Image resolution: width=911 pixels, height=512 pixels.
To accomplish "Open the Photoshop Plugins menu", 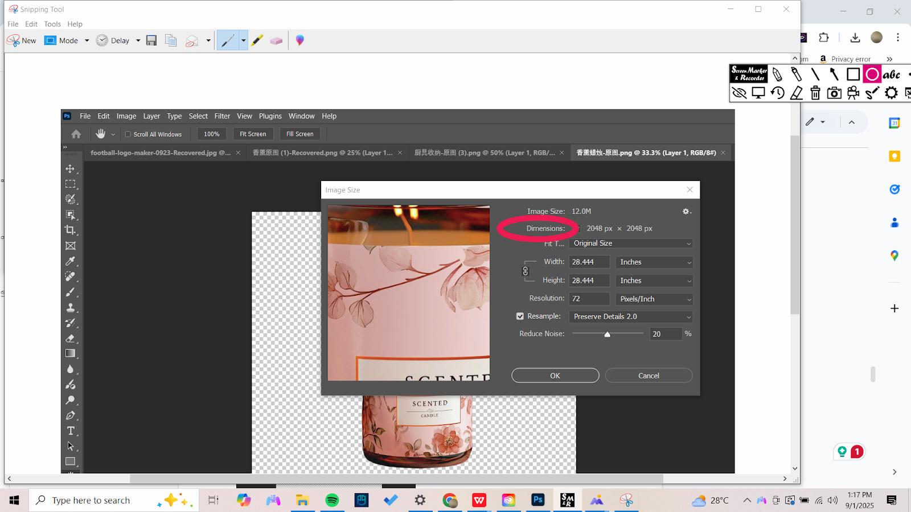I will click(270, 116).
